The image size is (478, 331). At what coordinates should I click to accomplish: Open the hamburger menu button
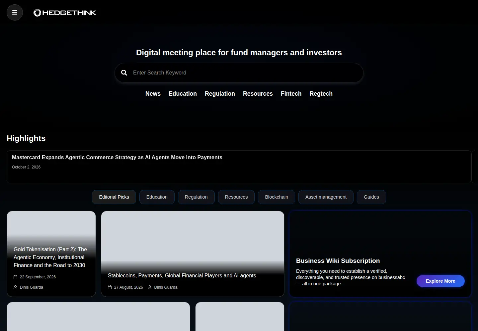(x=15, y=13)
